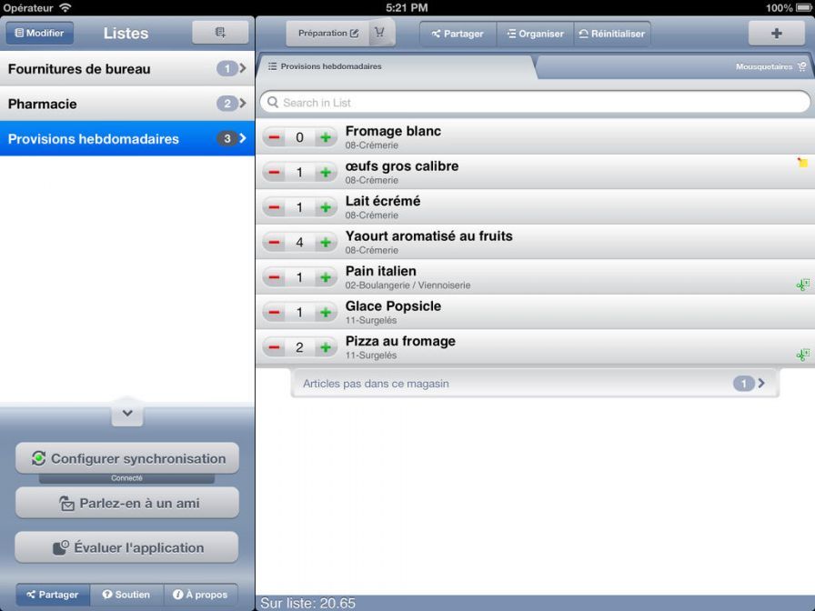
Task: Decrease quantity of Yaourt aromatisé au fruits
Action: (274, 243)
